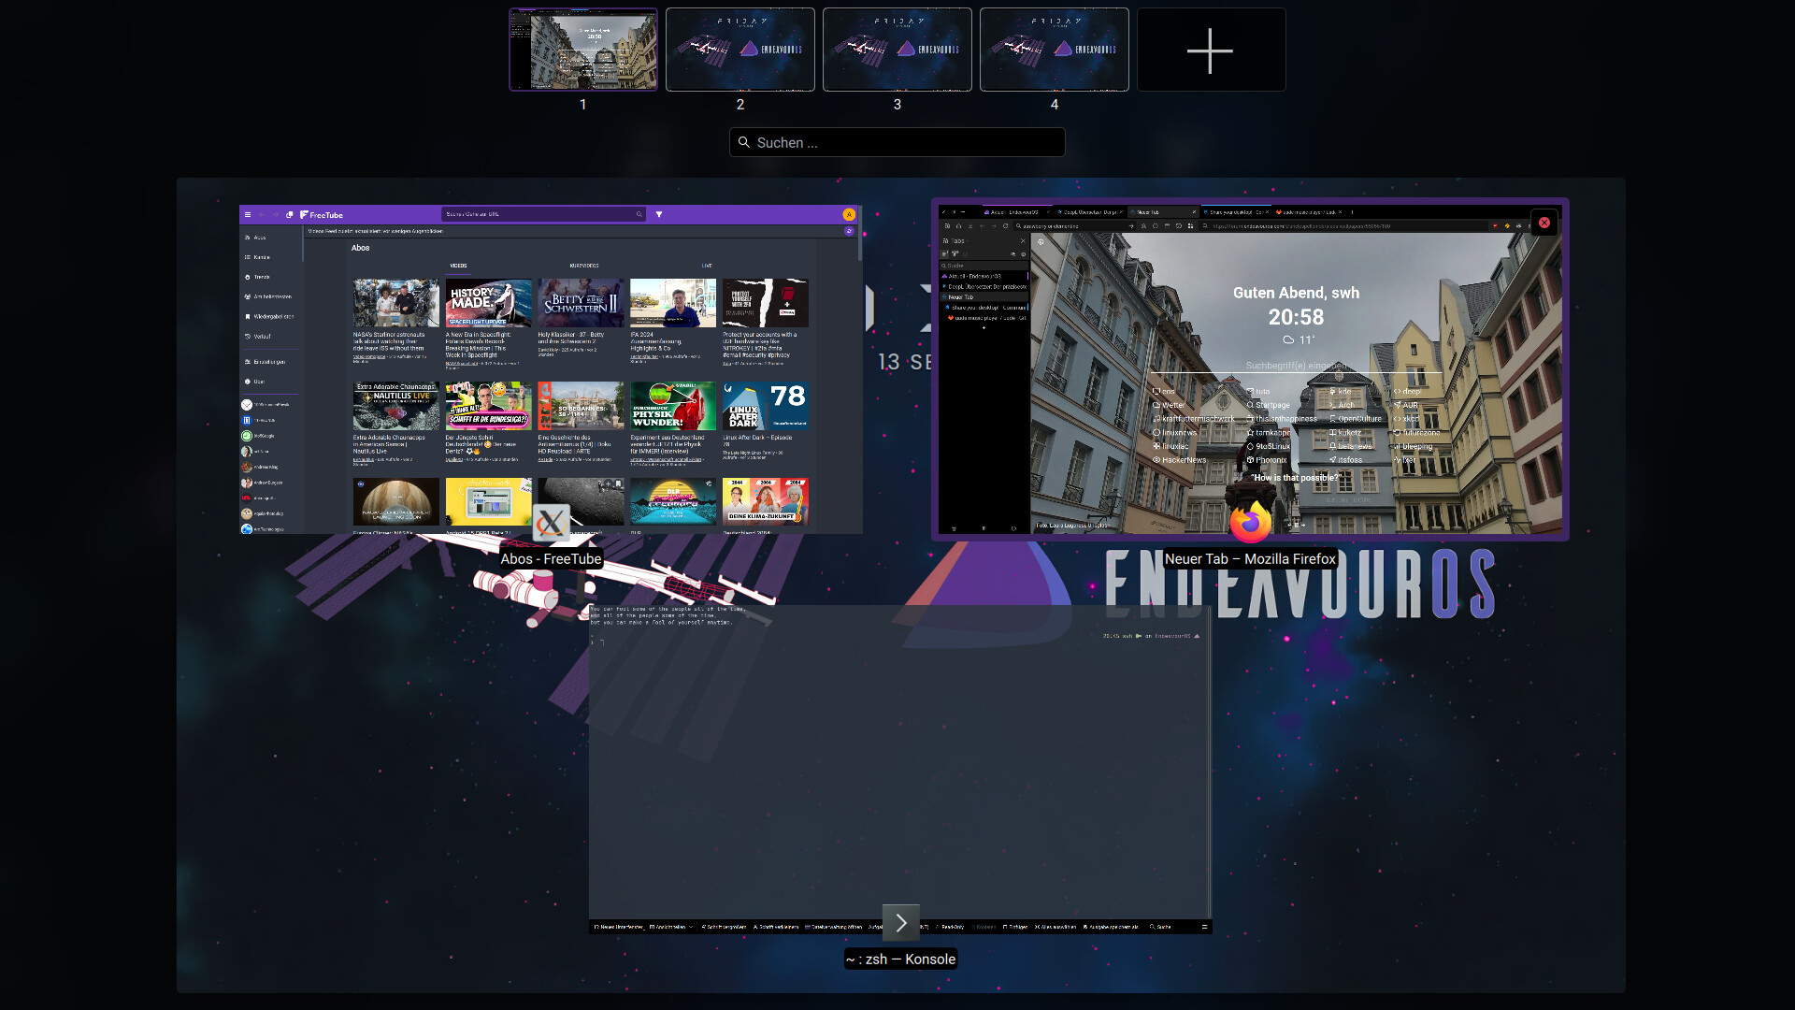The image size is (1795, 1010).
Task: Click Firefox home toolbar icon
Action: coord(958,226)
